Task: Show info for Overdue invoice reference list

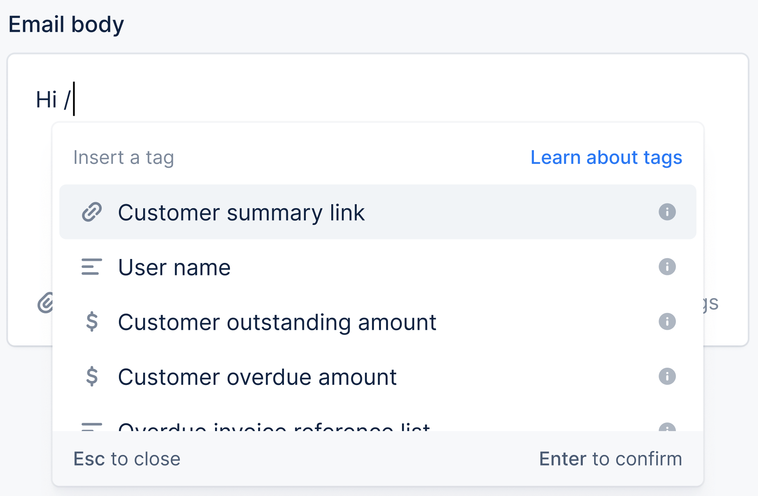Action: click(x=667, y=427)
